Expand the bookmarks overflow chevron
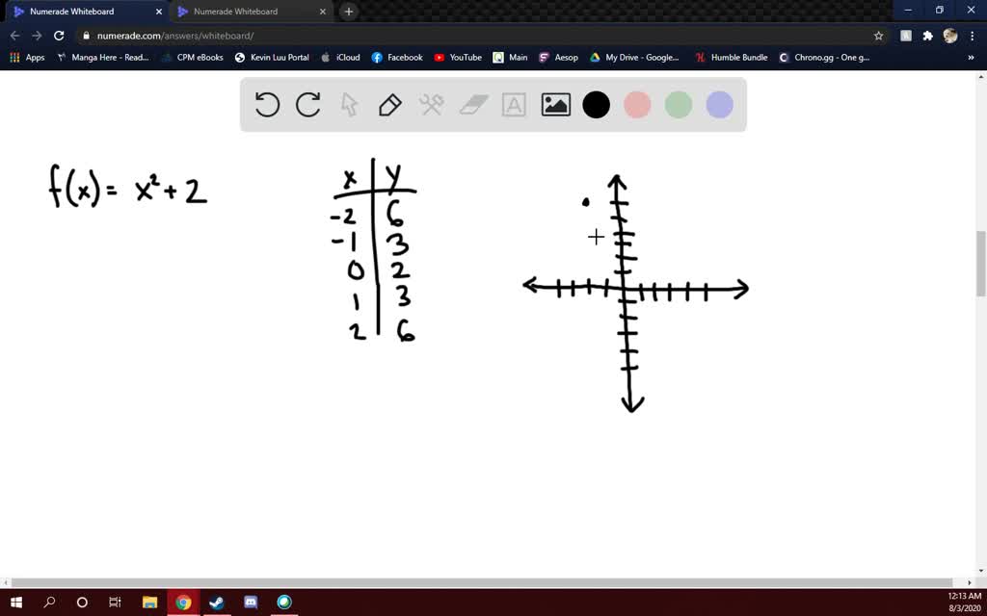The width and height of the screenshot is (987, 616). 971,57
